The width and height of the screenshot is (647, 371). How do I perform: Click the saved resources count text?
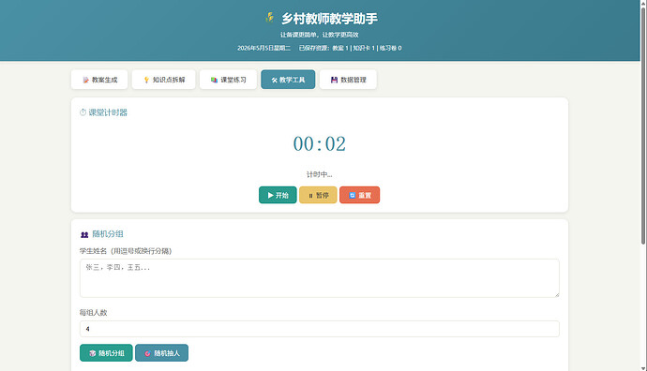[351, 48]
